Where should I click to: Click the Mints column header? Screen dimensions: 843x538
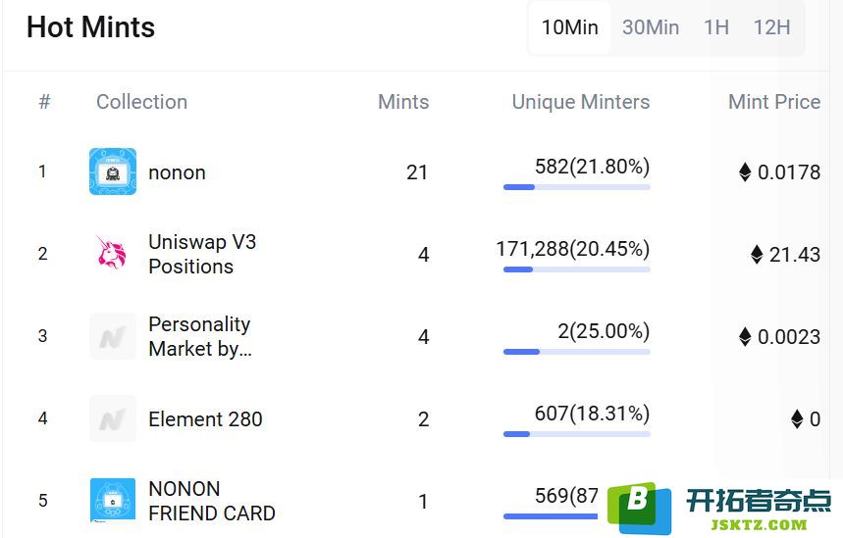pyautogui.click(x=403, y=102)
